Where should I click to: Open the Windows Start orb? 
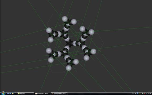tap(3, 93)
